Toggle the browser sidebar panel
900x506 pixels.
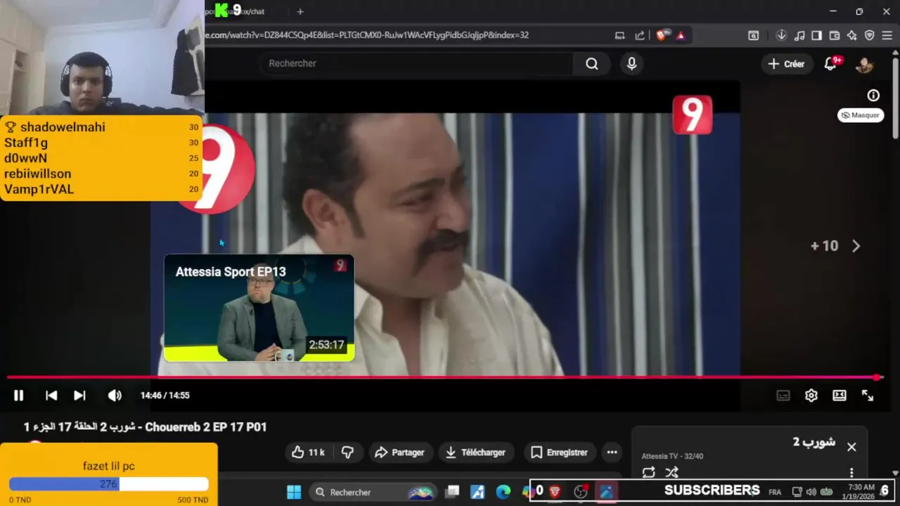tap(816, 35)
